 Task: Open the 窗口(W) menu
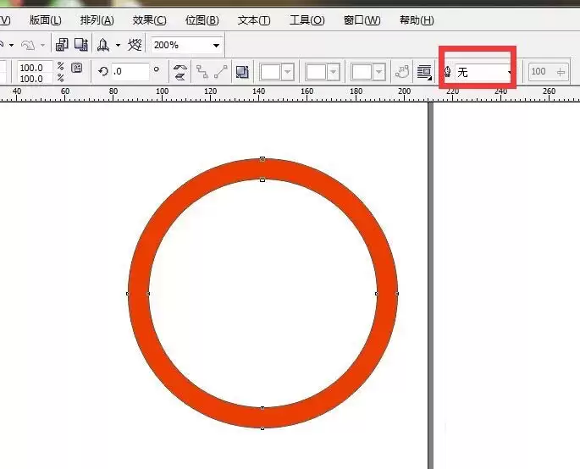click(x=362, y=20)
